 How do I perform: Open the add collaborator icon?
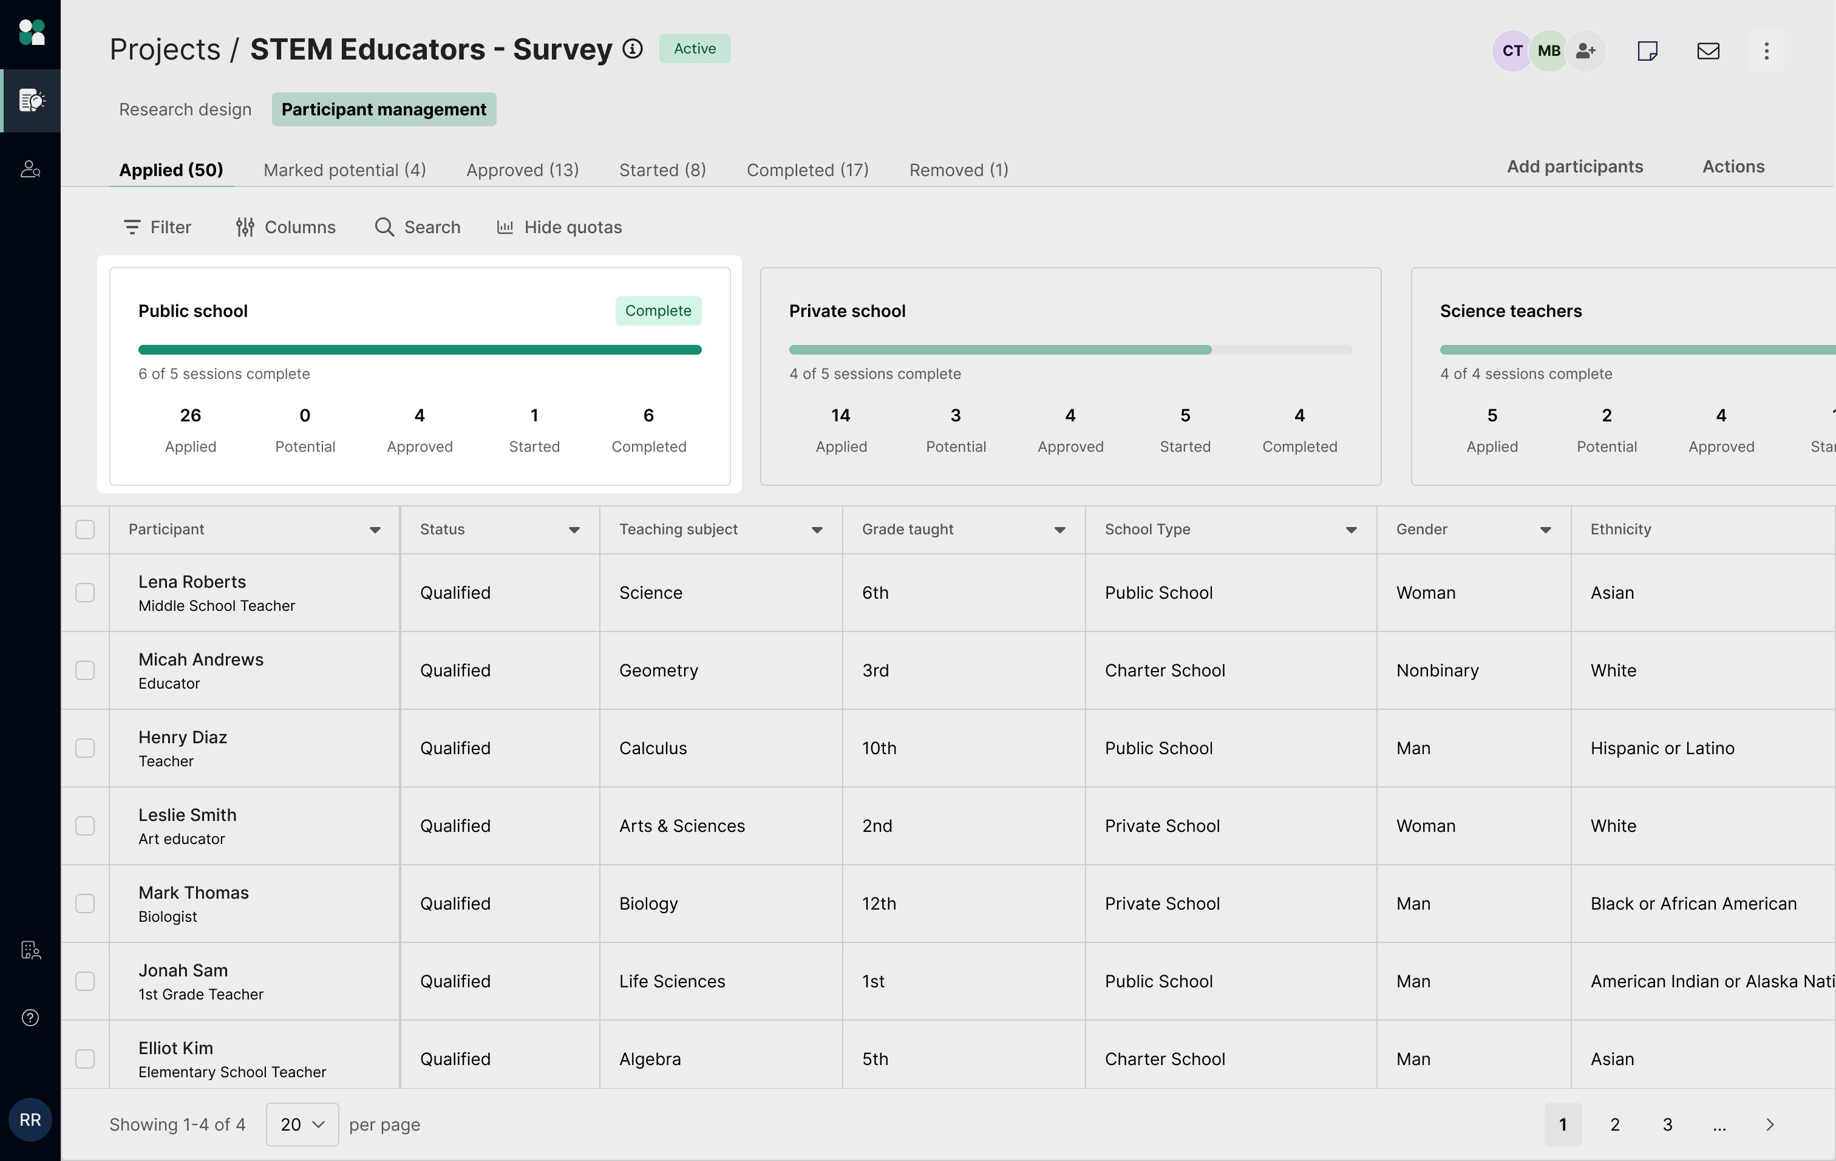point(1585,51)
